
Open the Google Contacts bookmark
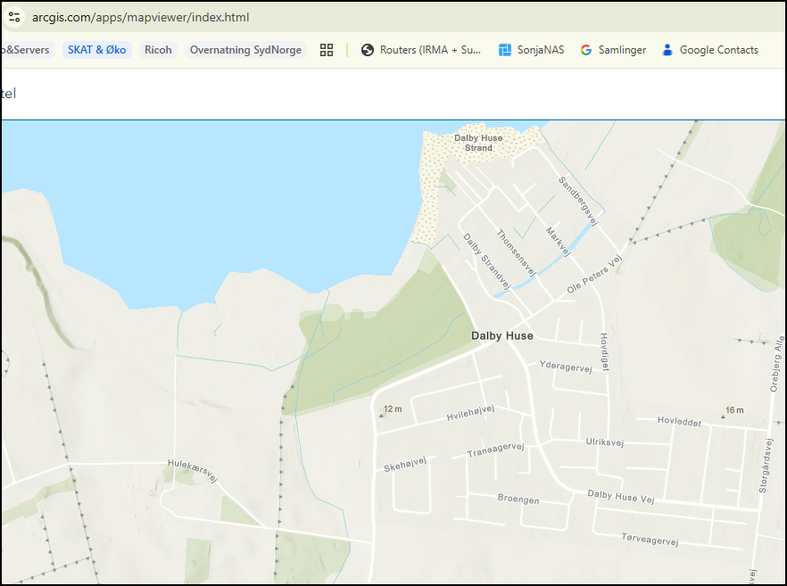tap(718, 50)
